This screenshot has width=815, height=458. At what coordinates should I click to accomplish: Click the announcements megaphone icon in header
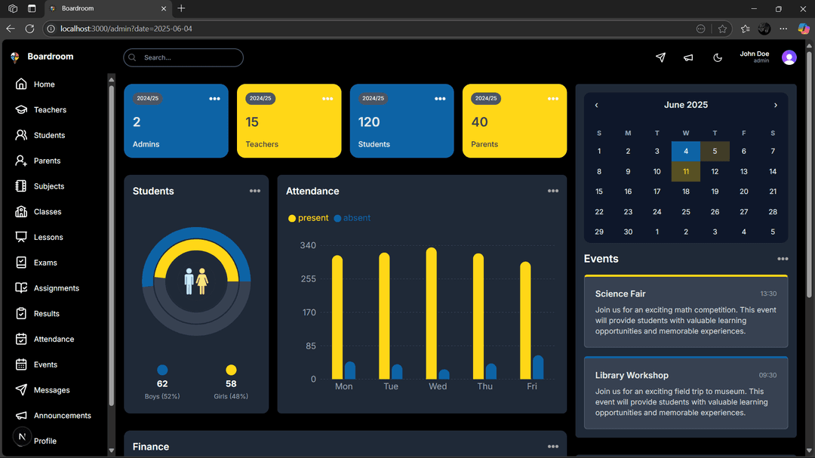[688, 57]
